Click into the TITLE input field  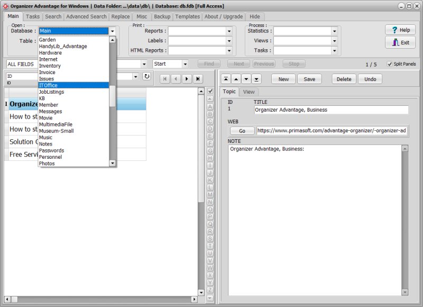coord(331,110)
